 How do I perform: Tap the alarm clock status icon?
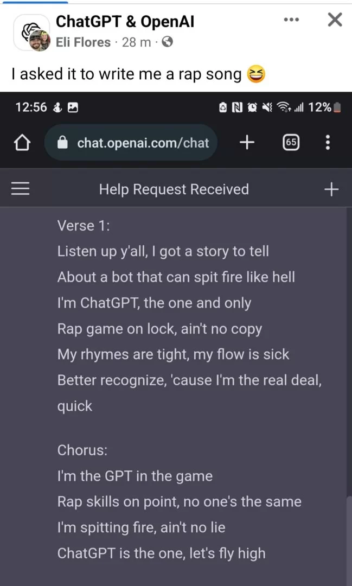point(253,107)
